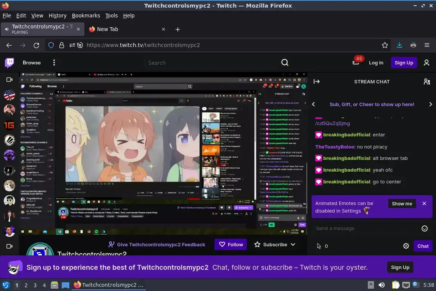Click the stream video player

point(163,153)
